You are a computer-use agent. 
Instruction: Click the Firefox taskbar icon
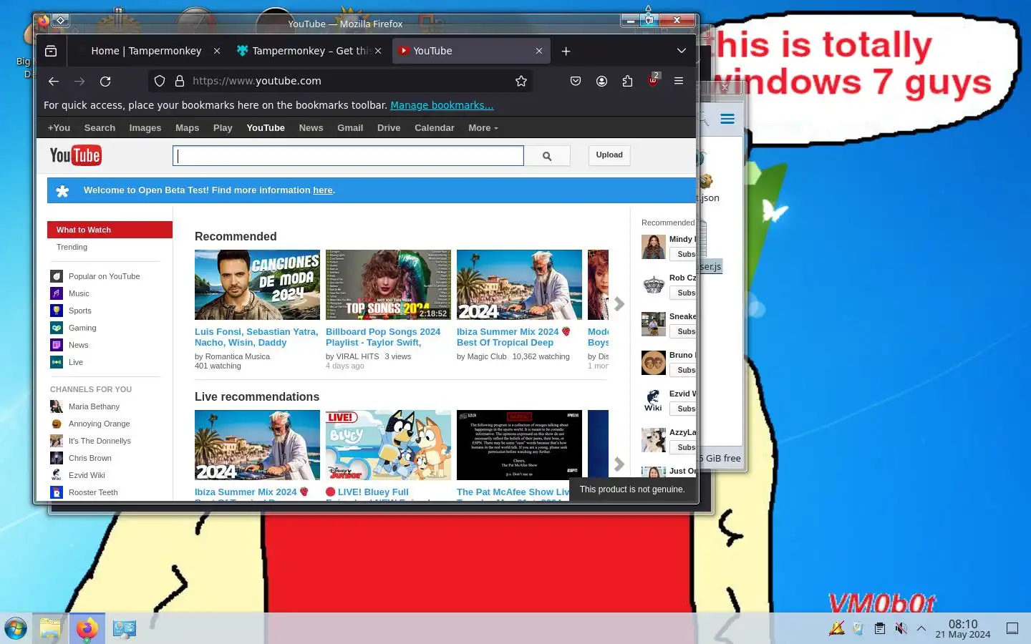(x=87, y=628)
